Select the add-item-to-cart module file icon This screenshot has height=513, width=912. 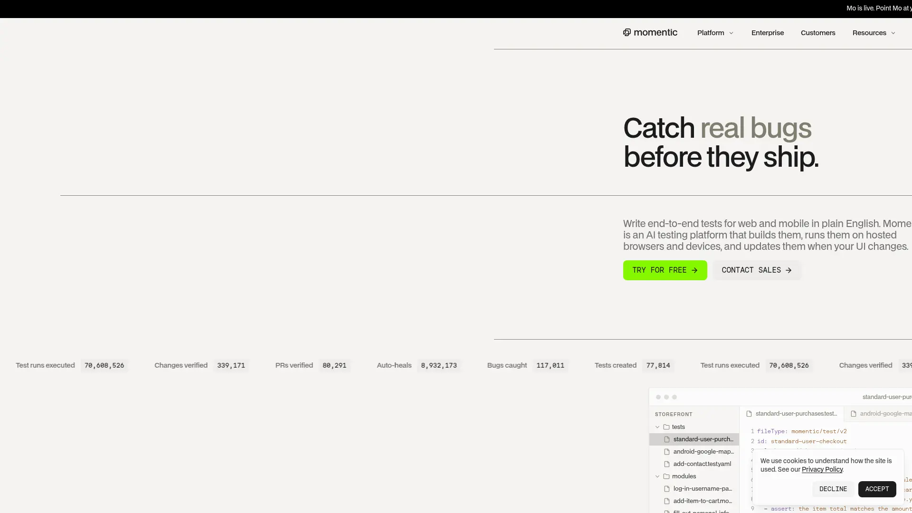coord(667,501)
